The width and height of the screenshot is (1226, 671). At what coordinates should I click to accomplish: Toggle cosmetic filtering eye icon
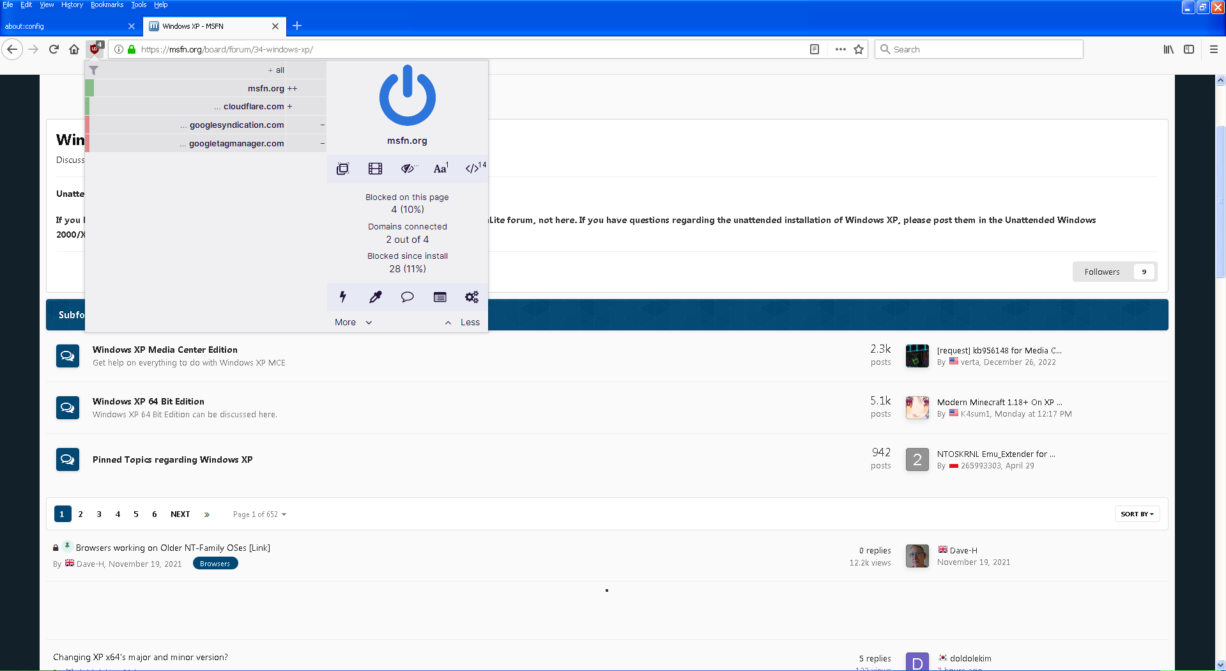(408, 169)
